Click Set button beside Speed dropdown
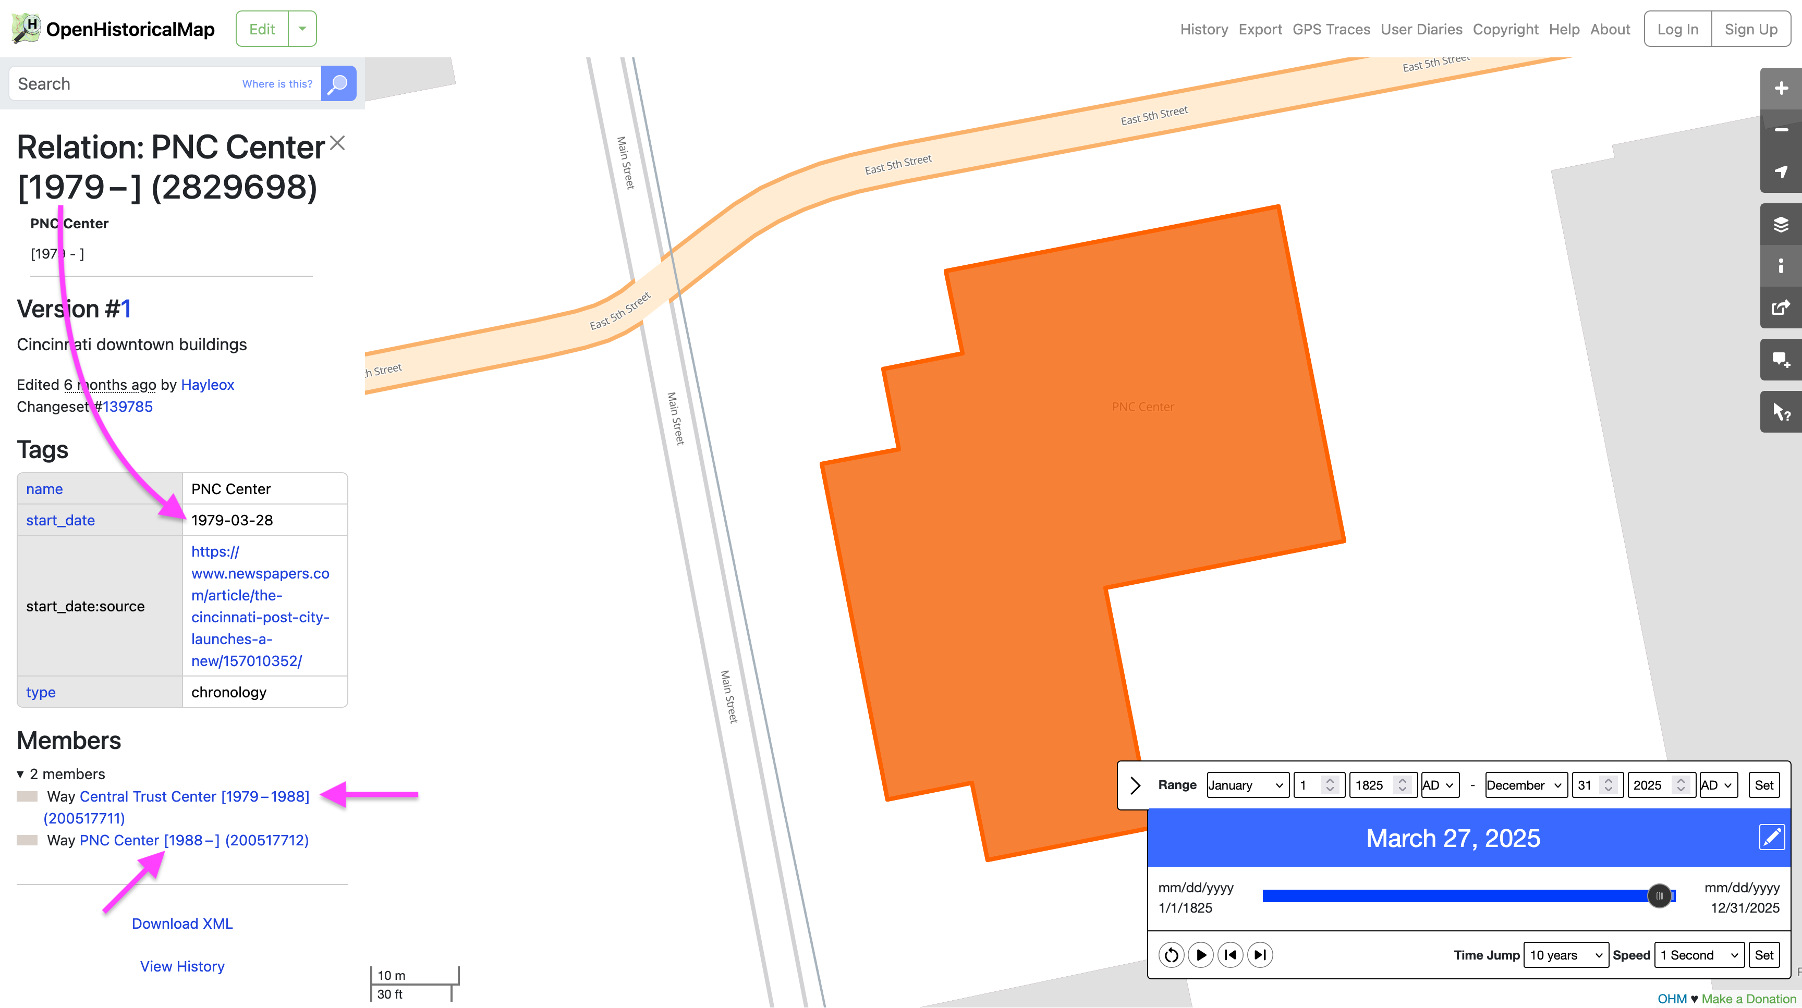The width and height of the screenshot is (1802, 1008). 1763,955
